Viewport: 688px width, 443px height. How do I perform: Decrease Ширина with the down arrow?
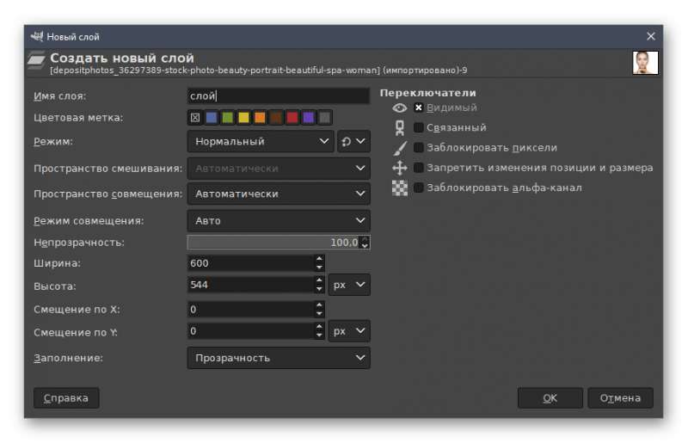(319, 268)
